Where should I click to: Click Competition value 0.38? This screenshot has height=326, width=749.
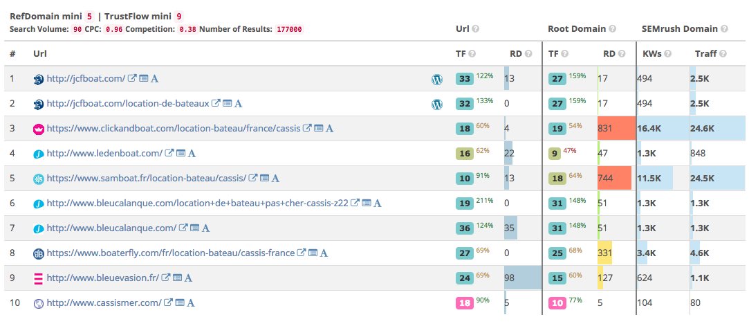187,29
